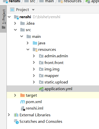Click the Scratches and Consoles clock icon
Screen dimensions: 99x129
pyautogui.click(x=16, y=122)
